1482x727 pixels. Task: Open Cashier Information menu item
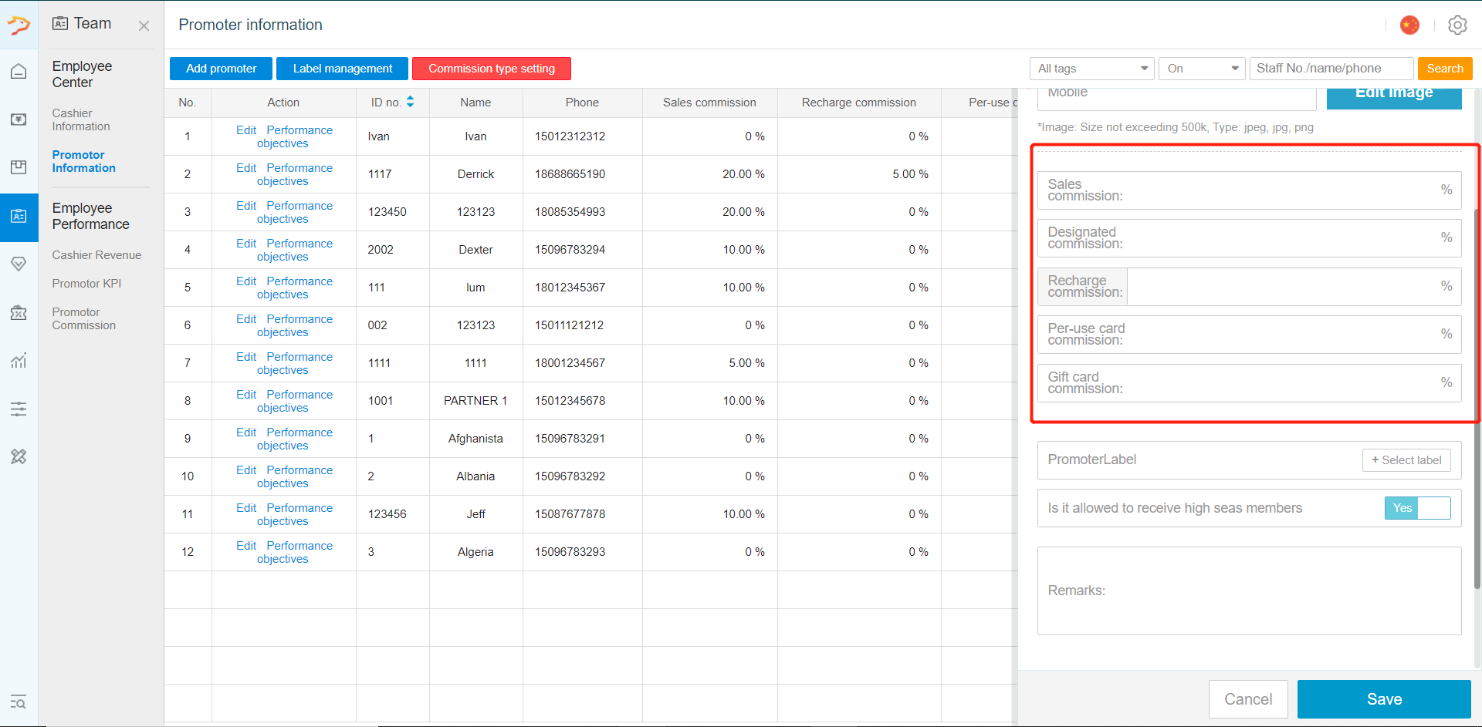click(x=81, y=119)
